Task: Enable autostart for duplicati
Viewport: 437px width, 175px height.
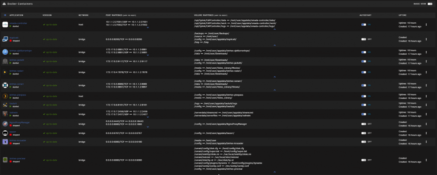Action: [x=364, y=39]
